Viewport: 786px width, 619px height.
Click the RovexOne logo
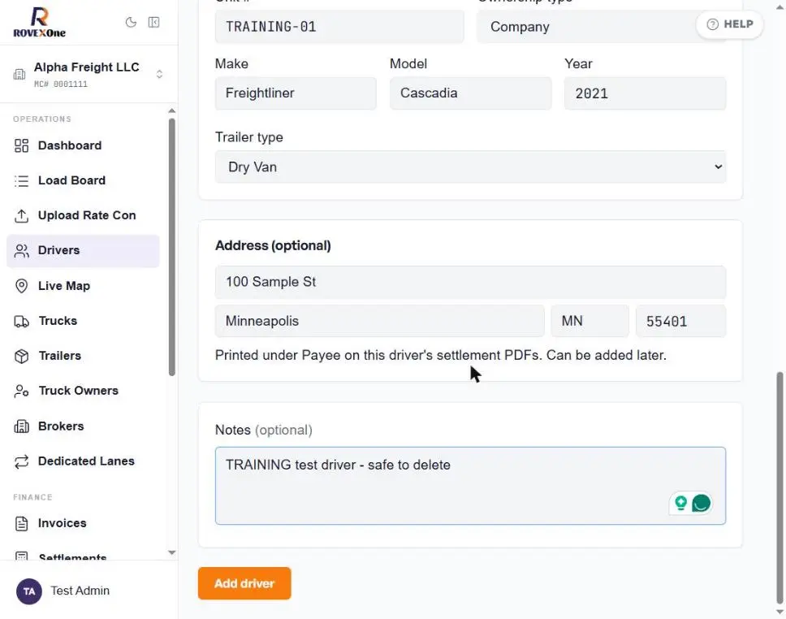click(x=39, y=22)
